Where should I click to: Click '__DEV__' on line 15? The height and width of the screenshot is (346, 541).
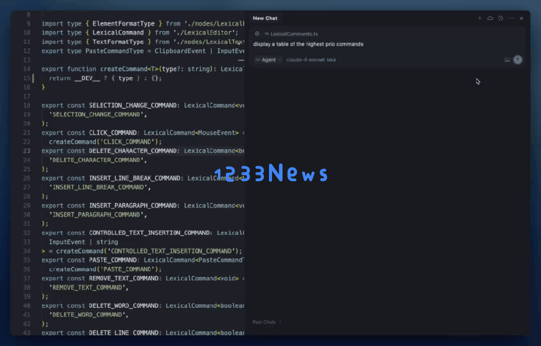87,78
